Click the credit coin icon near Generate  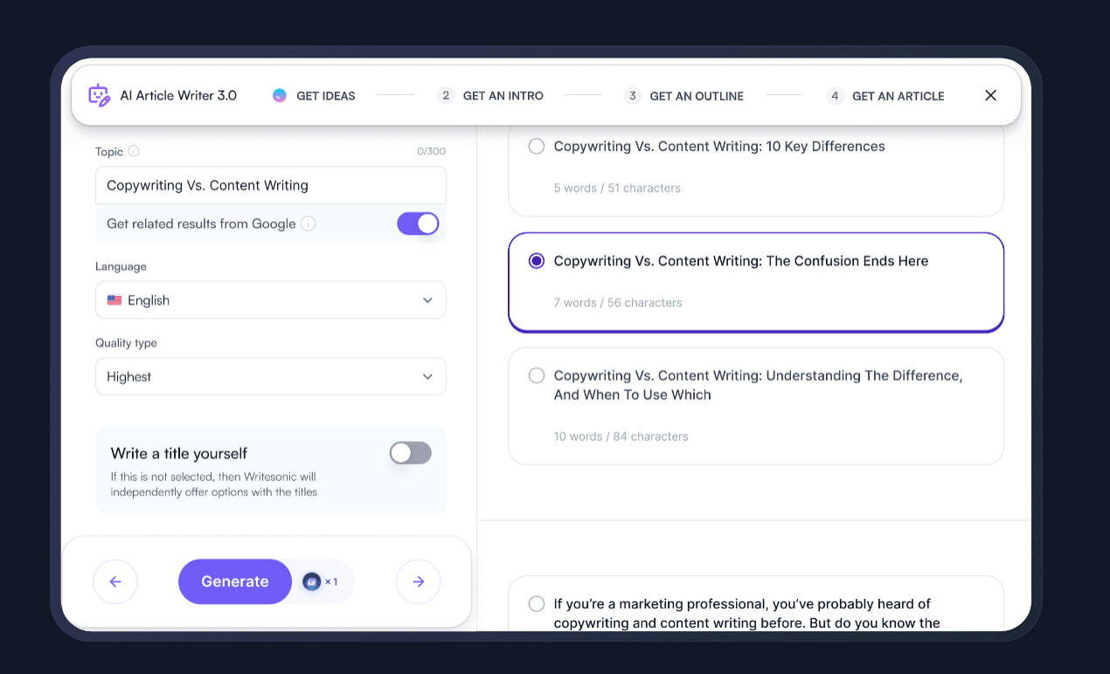311,581
